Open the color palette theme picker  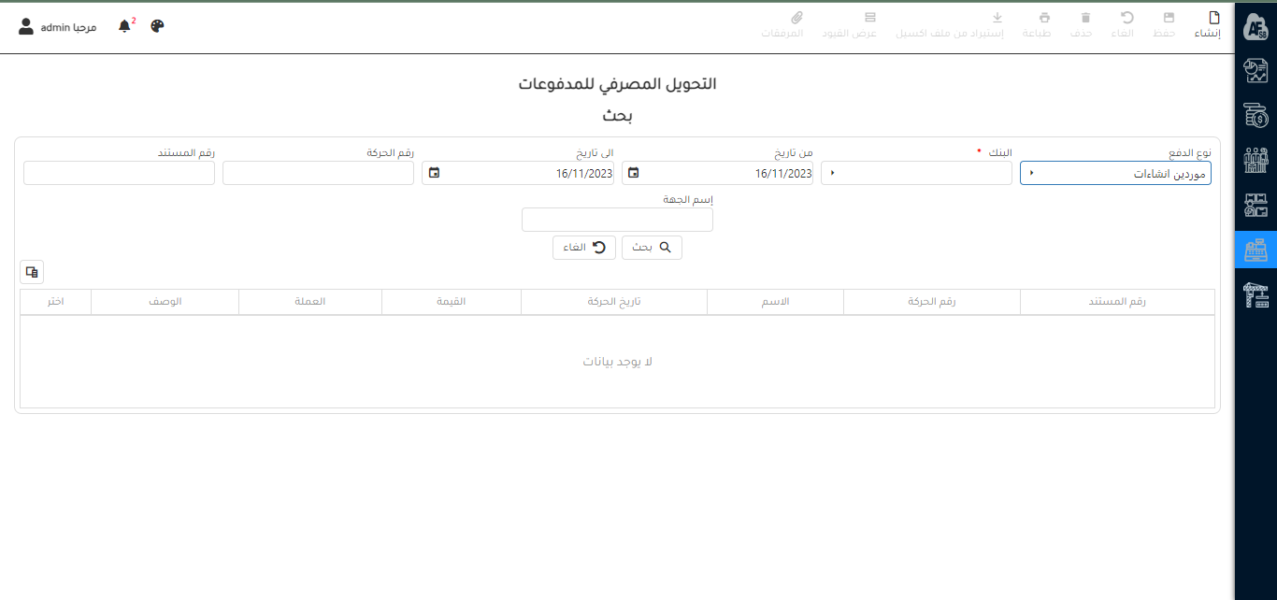(x=157, y=26)
